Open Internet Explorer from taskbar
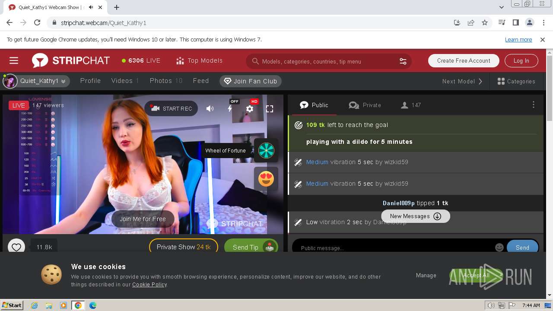 pos(34,305)
